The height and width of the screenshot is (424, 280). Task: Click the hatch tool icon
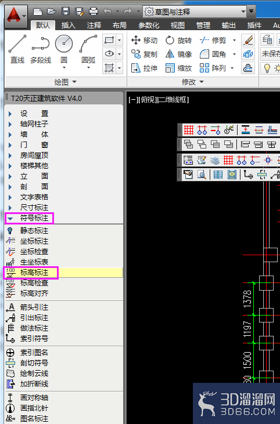tap(109, 68)
